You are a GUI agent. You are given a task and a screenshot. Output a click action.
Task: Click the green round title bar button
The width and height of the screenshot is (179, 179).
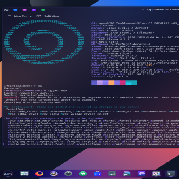click(43, 10)
